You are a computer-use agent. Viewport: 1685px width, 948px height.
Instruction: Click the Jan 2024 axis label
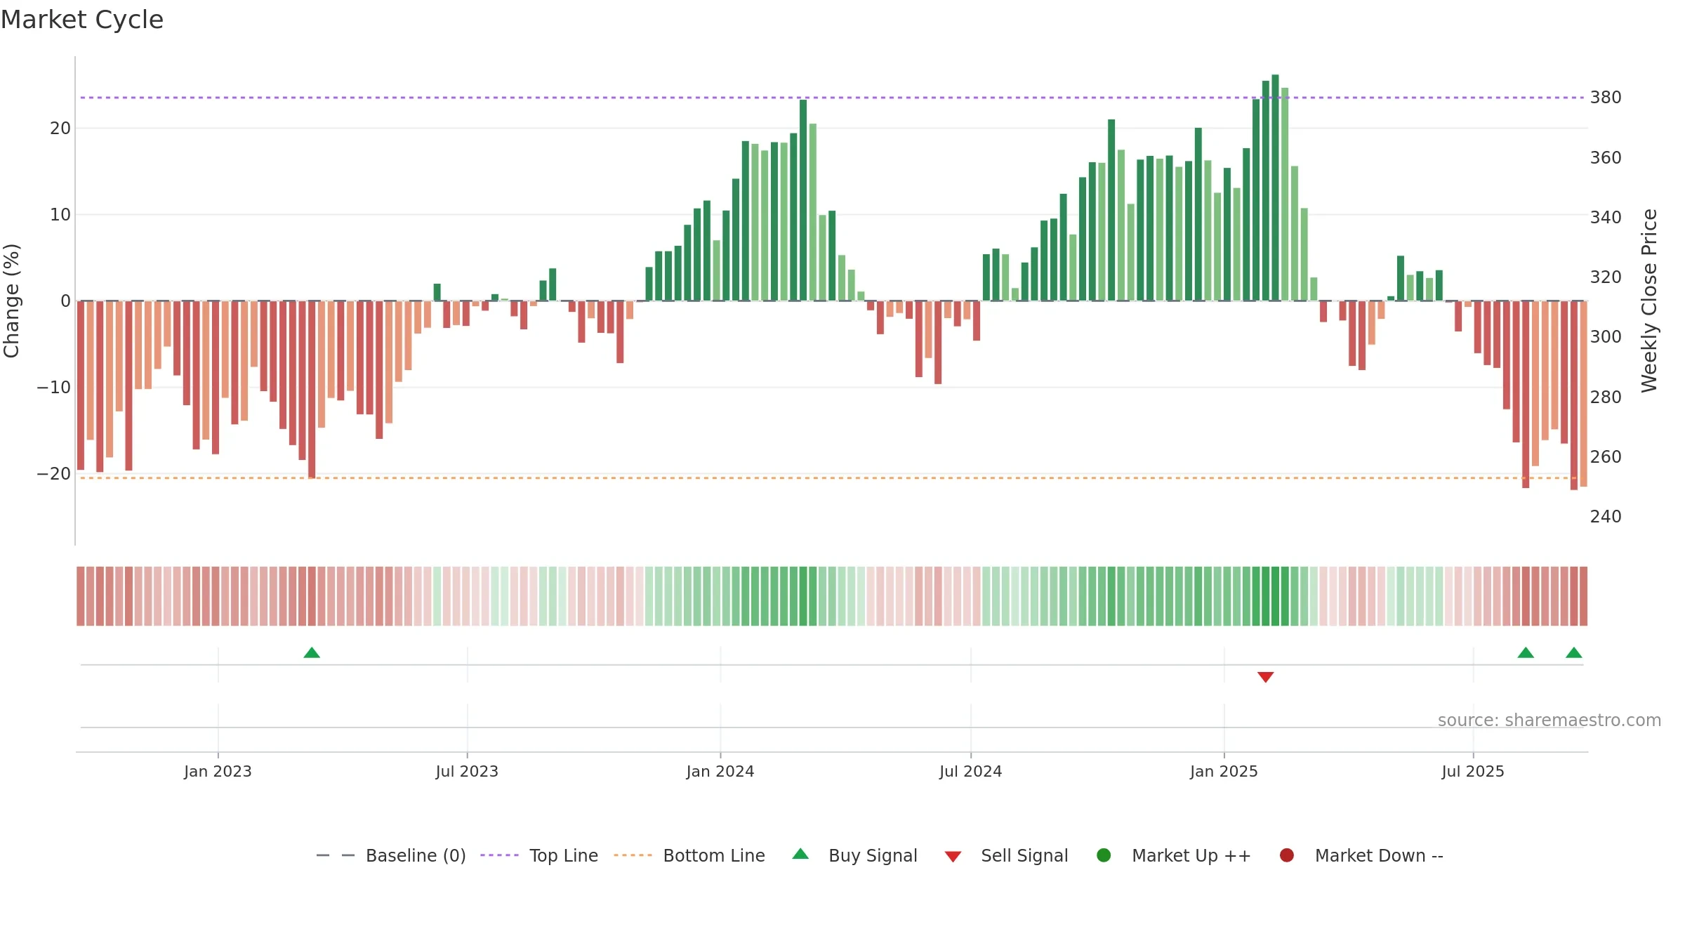point(720,771)
